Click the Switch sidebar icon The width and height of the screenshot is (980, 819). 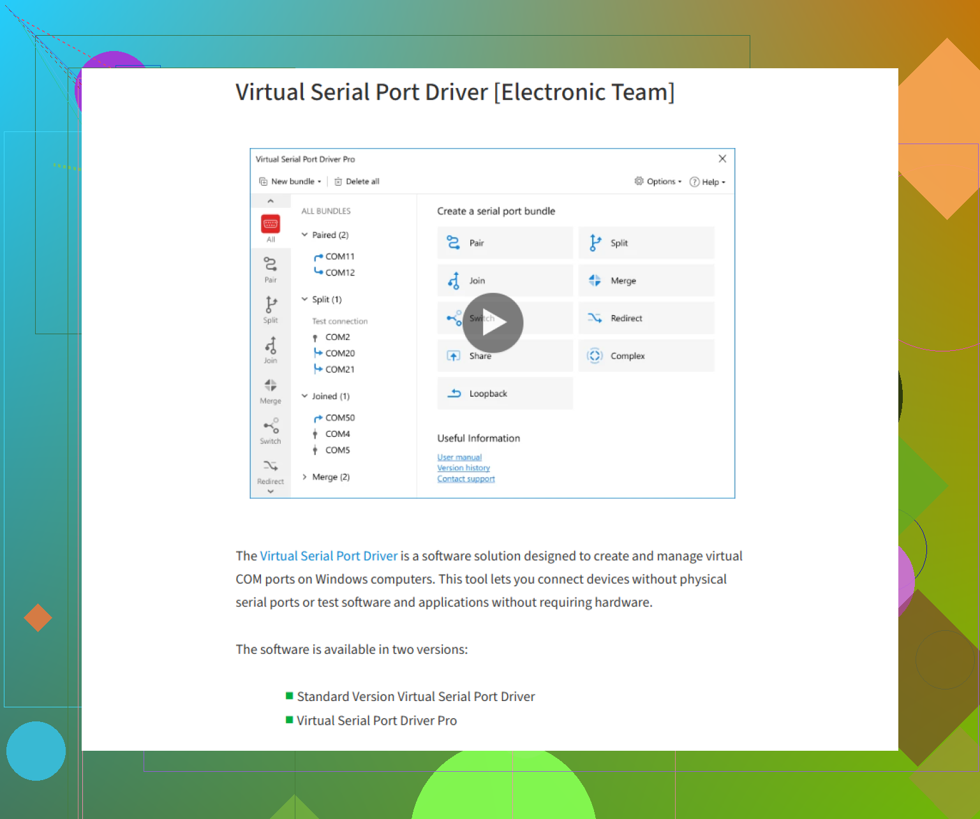[271, 426]
